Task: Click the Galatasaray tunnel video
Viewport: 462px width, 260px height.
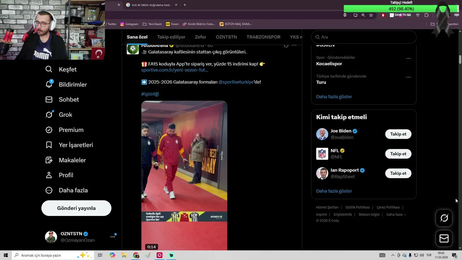Action: 184,176
